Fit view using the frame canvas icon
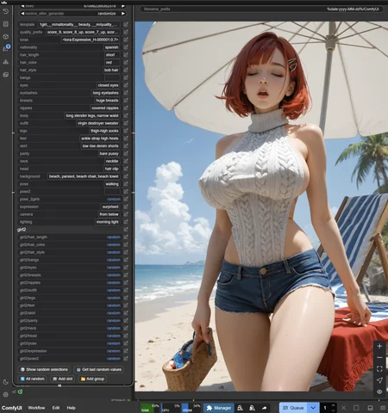This screenshot has width=388, height=413. tap(379, 369)
